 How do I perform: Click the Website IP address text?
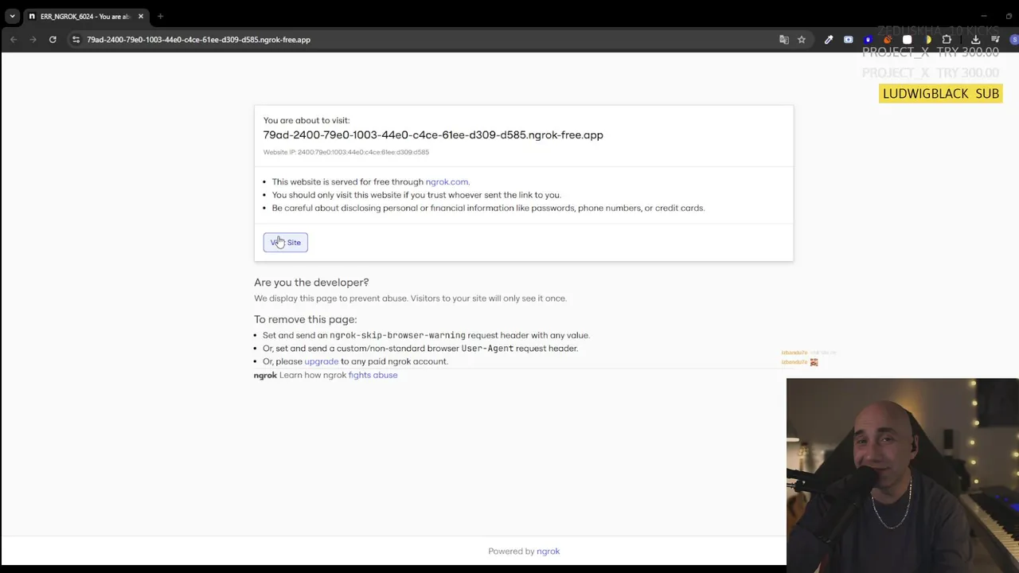tap(346, 152)
